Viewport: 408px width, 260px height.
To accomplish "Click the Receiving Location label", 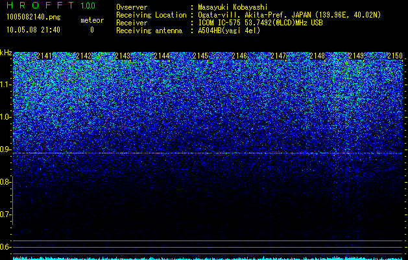I will click(x=151, y=15).
